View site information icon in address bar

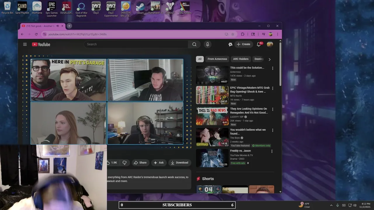44,34
